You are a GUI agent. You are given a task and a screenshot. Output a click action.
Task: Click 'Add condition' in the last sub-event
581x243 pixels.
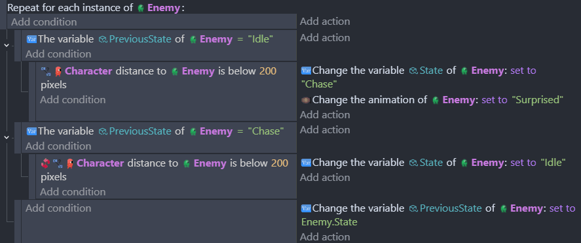click(x=58, y=208)
